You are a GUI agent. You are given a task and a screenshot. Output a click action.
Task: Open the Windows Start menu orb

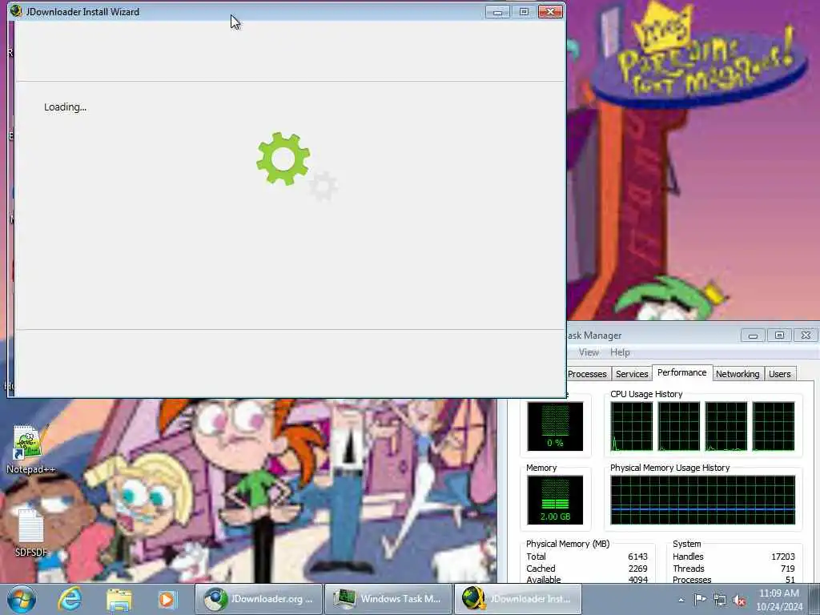(x=22, y=599)
